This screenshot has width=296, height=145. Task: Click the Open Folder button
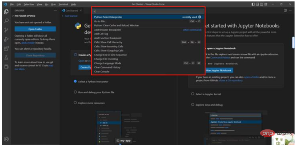(35, 29)
